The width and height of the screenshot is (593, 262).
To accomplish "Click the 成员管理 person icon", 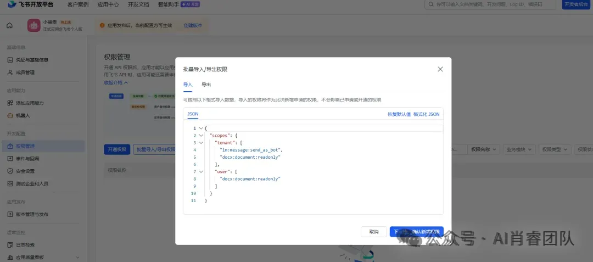I will click(x=10, y=72).
